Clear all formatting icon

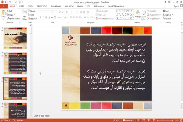[66, 12]
